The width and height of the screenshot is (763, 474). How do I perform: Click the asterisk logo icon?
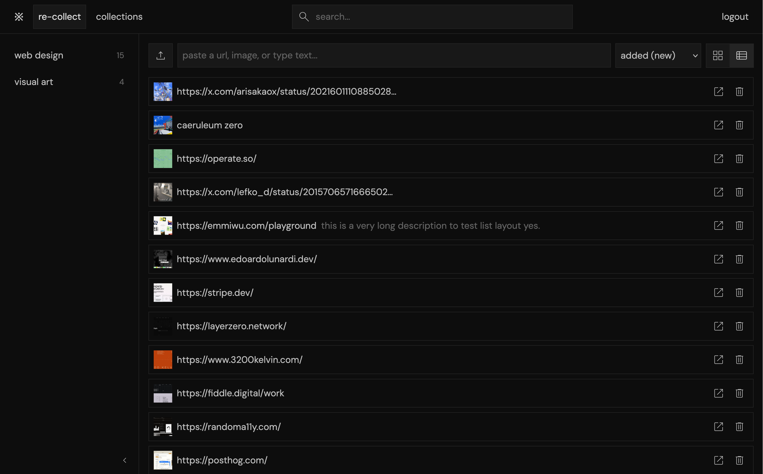tap(19, 17)
